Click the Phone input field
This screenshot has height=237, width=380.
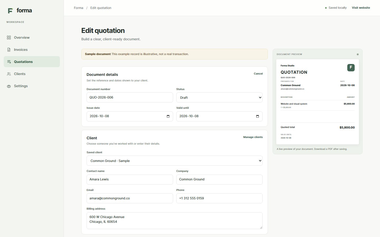point(219,198)
